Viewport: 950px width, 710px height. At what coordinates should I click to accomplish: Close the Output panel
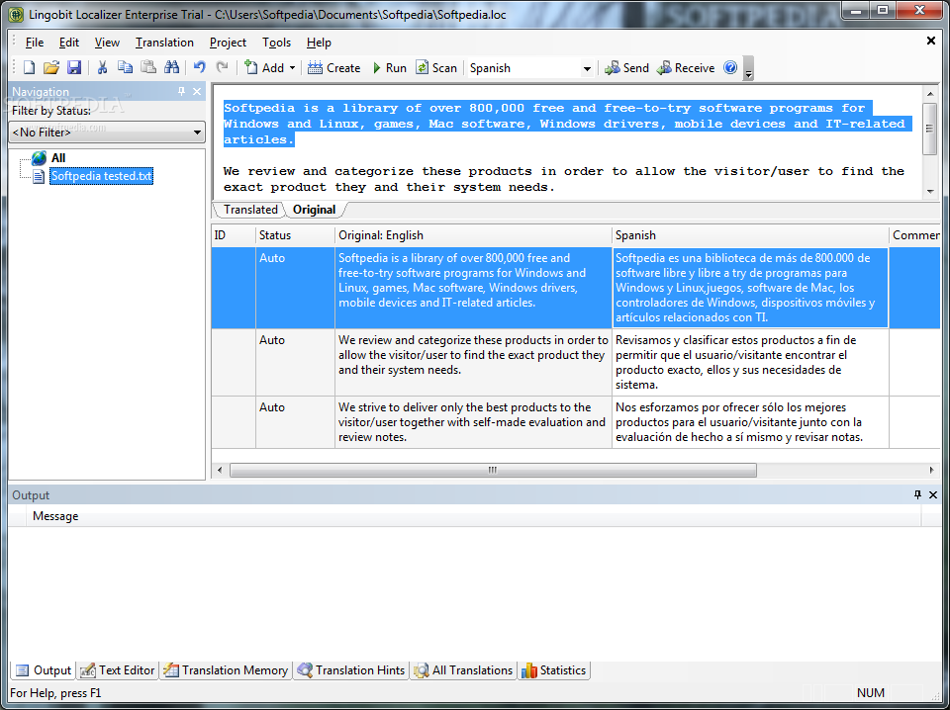click(933, 495)
